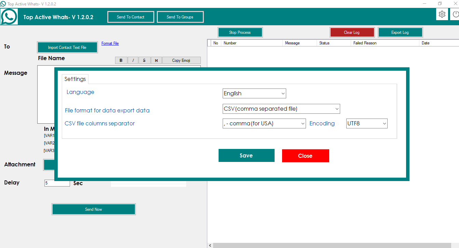Viewport: 459px width, 248px height.
Task: Switch to Send To Contact
Action: click(x=131, y=17)
